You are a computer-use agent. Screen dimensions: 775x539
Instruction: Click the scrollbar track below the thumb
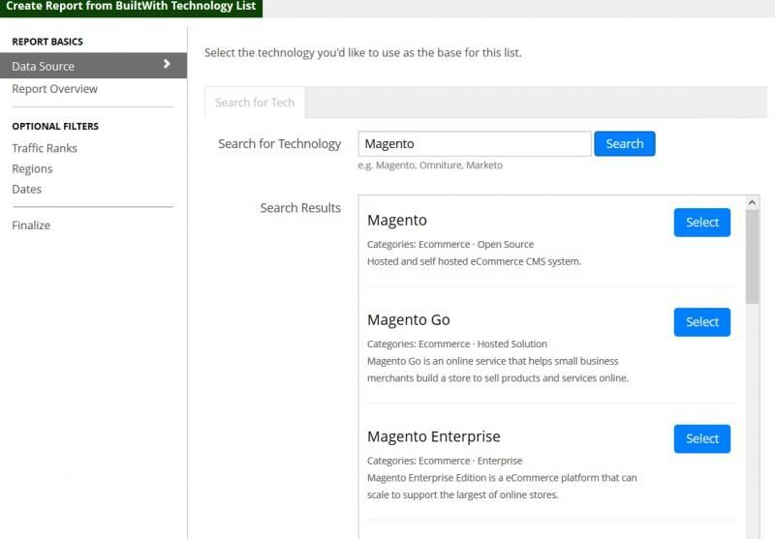click(752, 420)
